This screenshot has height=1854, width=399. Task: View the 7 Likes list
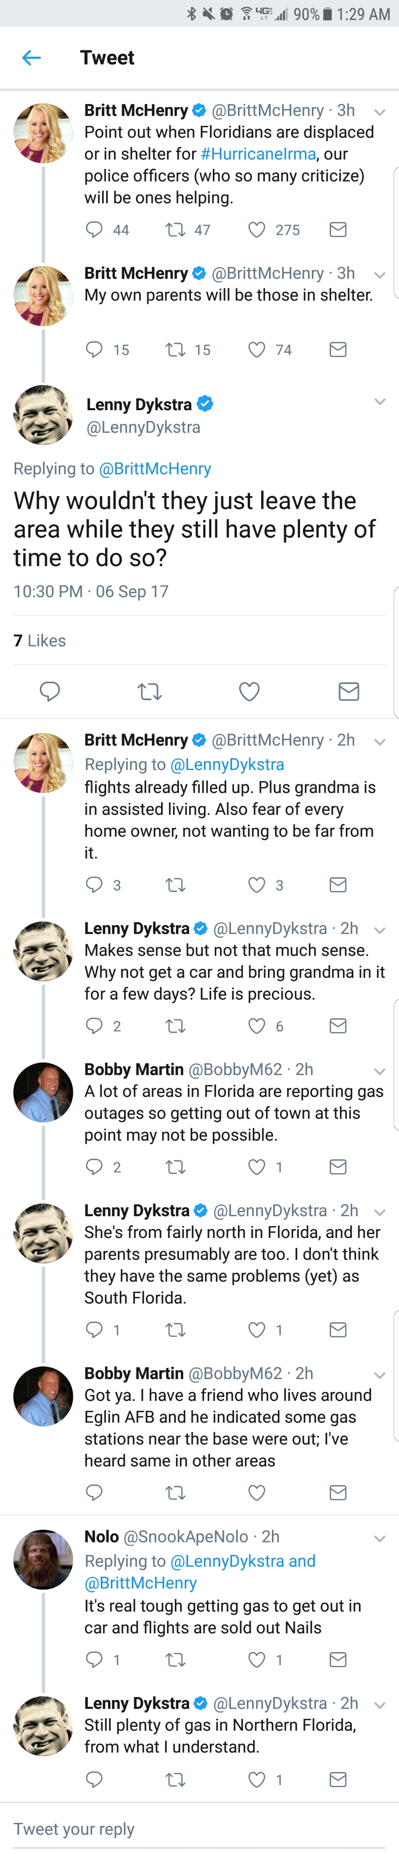click(39, 641)
